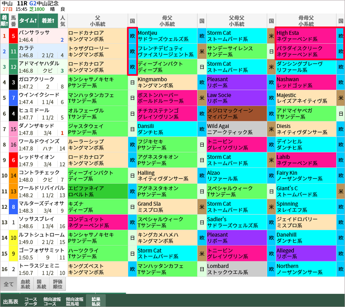Select the 国系統 filter tab
This screenshot has width=345, height=307.
[x=41, y=284]
